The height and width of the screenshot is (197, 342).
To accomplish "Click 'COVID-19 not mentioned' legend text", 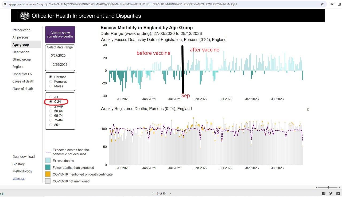I will pyautogui.click(x=71, y=181).
